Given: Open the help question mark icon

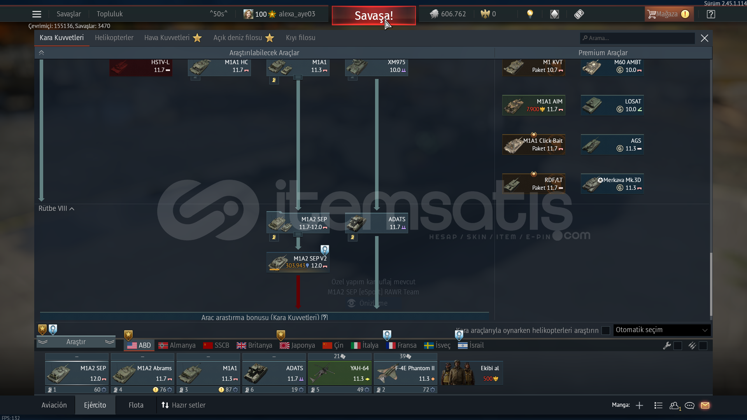Looking at the screenshot, I should tap(711, 14).
